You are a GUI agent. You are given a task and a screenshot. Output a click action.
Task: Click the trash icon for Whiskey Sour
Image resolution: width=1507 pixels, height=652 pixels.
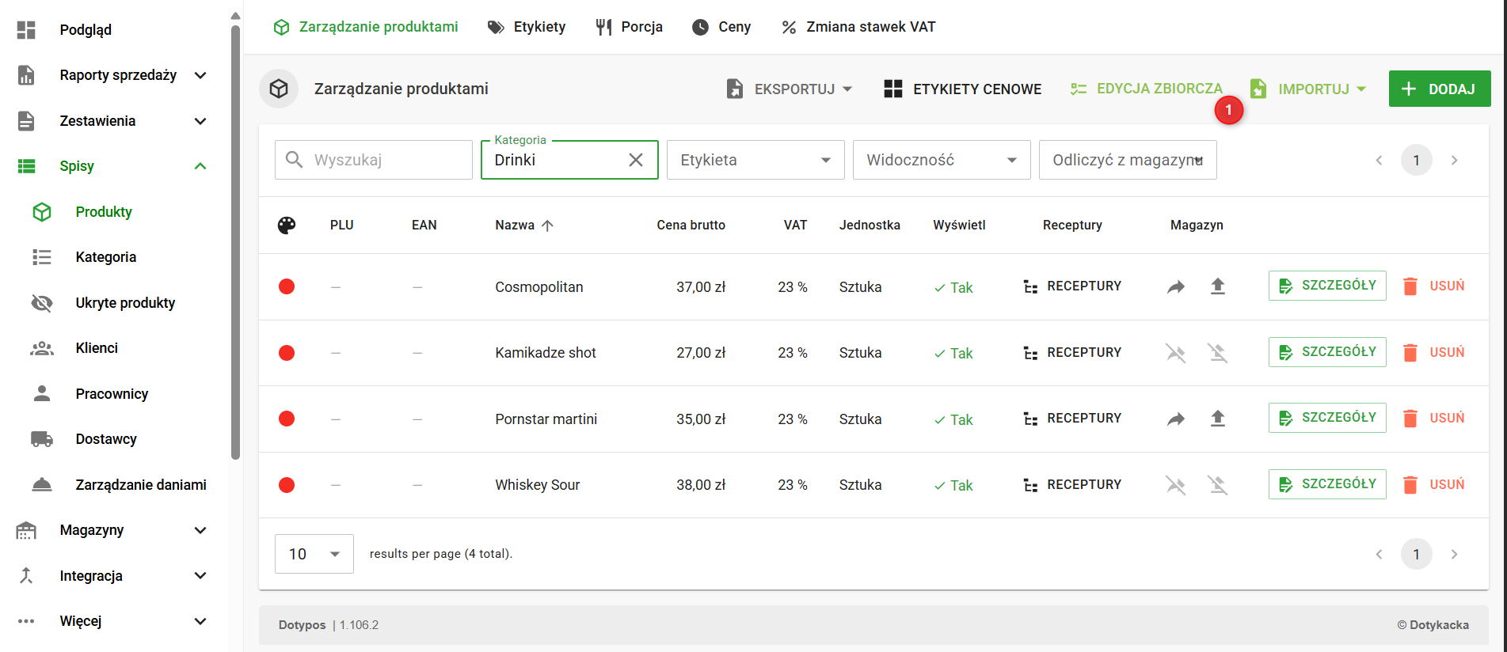(x=1410, y=484)
